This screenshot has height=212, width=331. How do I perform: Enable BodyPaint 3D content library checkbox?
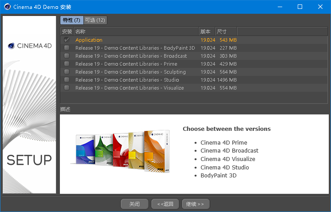coord(67,47)
